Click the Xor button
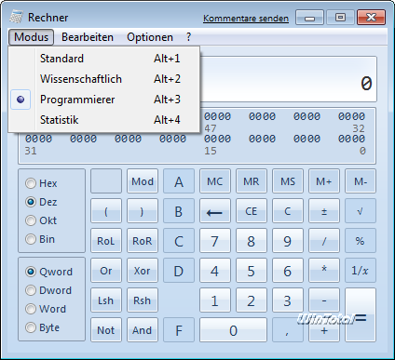 coord(143,271)
